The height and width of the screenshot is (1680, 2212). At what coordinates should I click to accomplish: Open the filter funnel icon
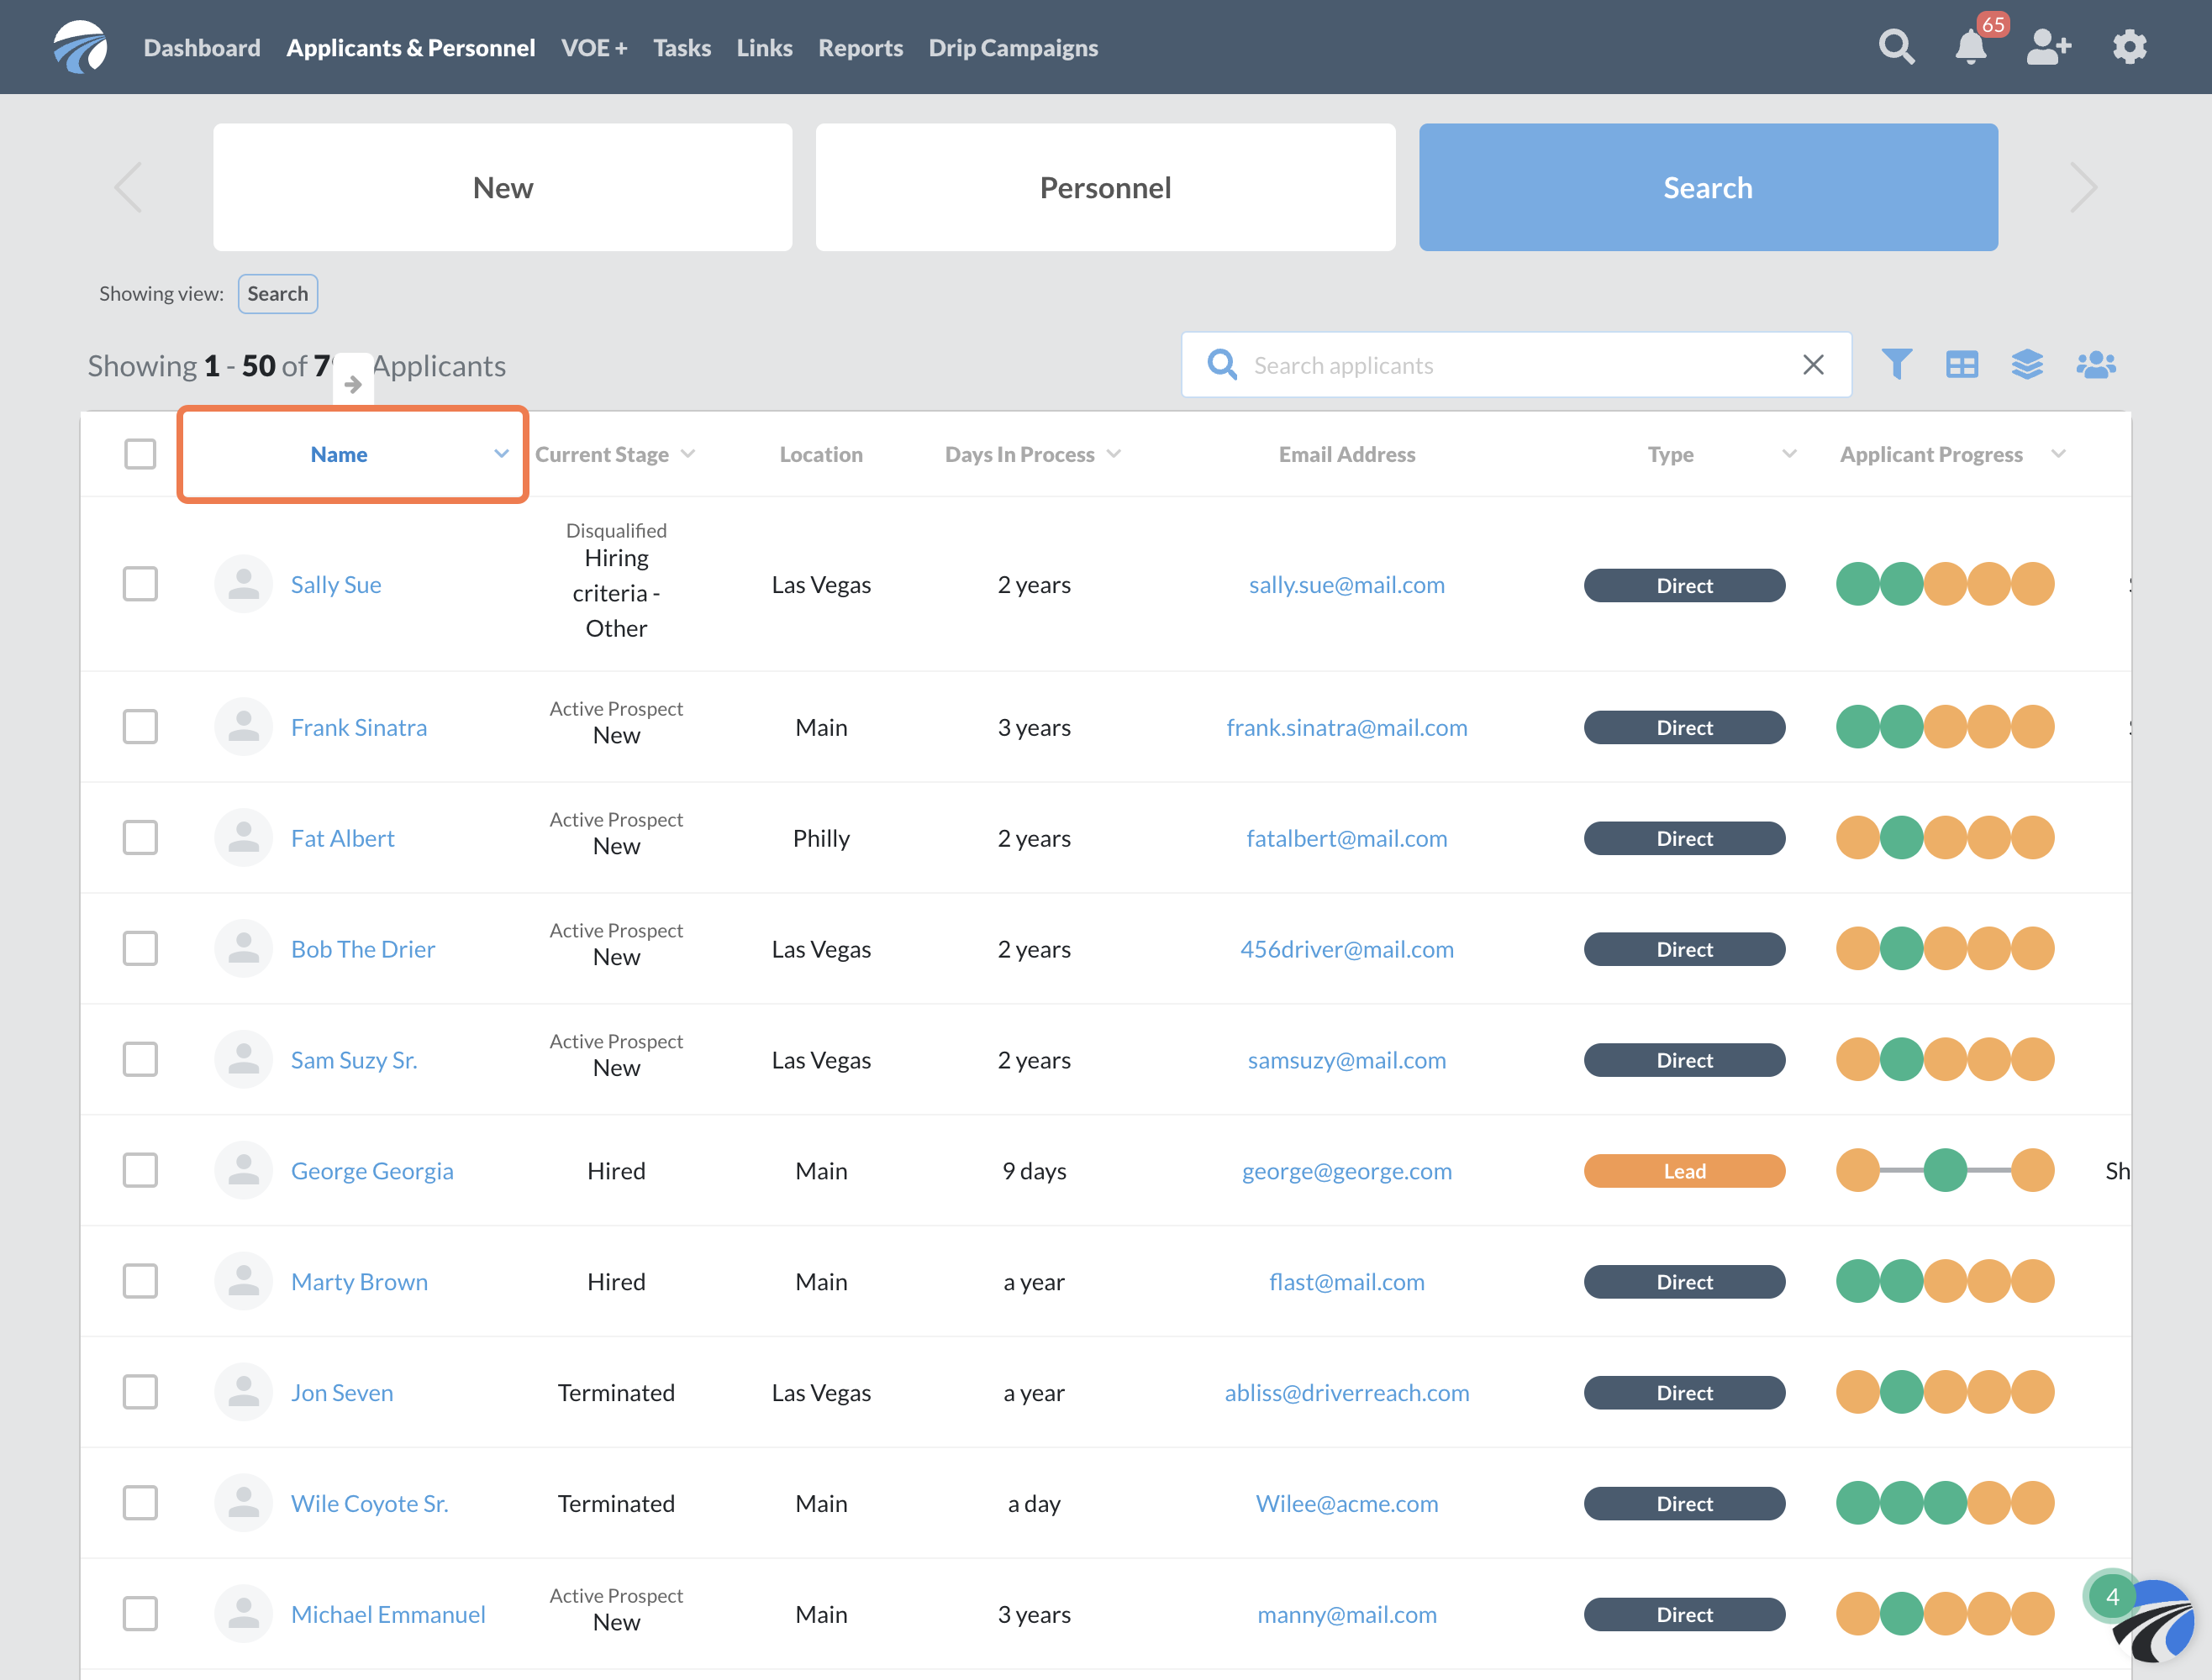tap(1896, 364)
